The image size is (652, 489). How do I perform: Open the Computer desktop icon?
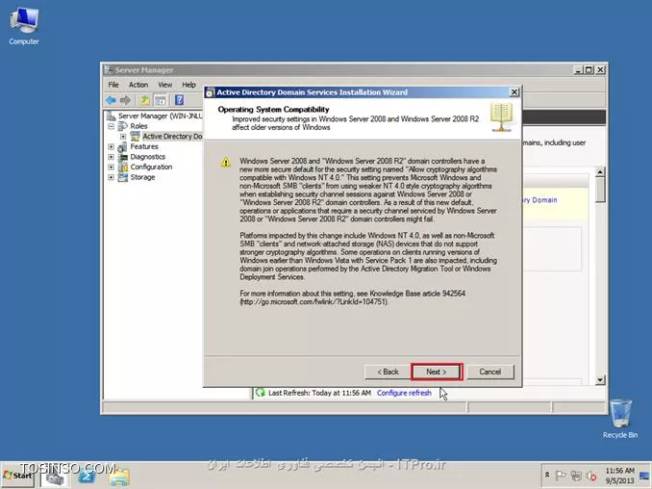click(24, 26)
